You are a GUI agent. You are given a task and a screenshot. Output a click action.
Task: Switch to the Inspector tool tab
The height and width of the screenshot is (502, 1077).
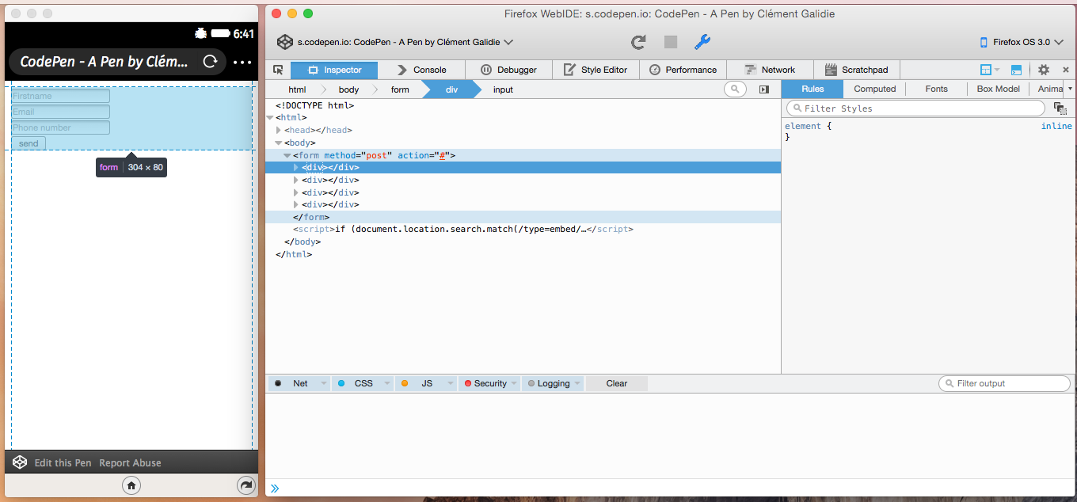(x=334, y=70)
